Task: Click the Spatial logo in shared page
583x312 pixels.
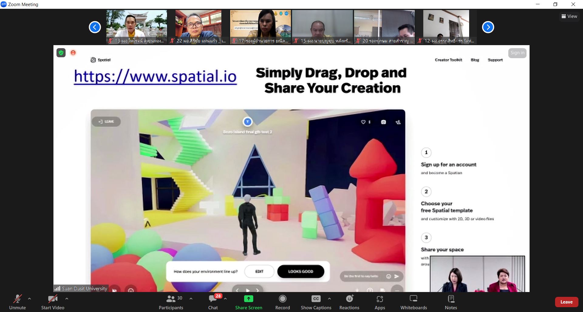Action: (101, 60)
